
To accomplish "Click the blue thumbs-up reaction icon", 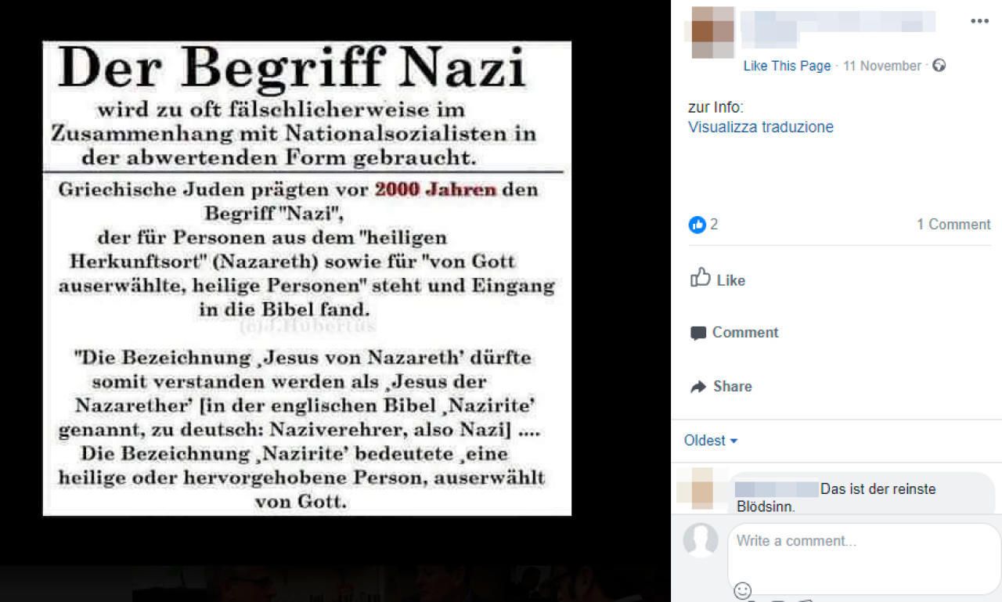I will coord(697,225).
